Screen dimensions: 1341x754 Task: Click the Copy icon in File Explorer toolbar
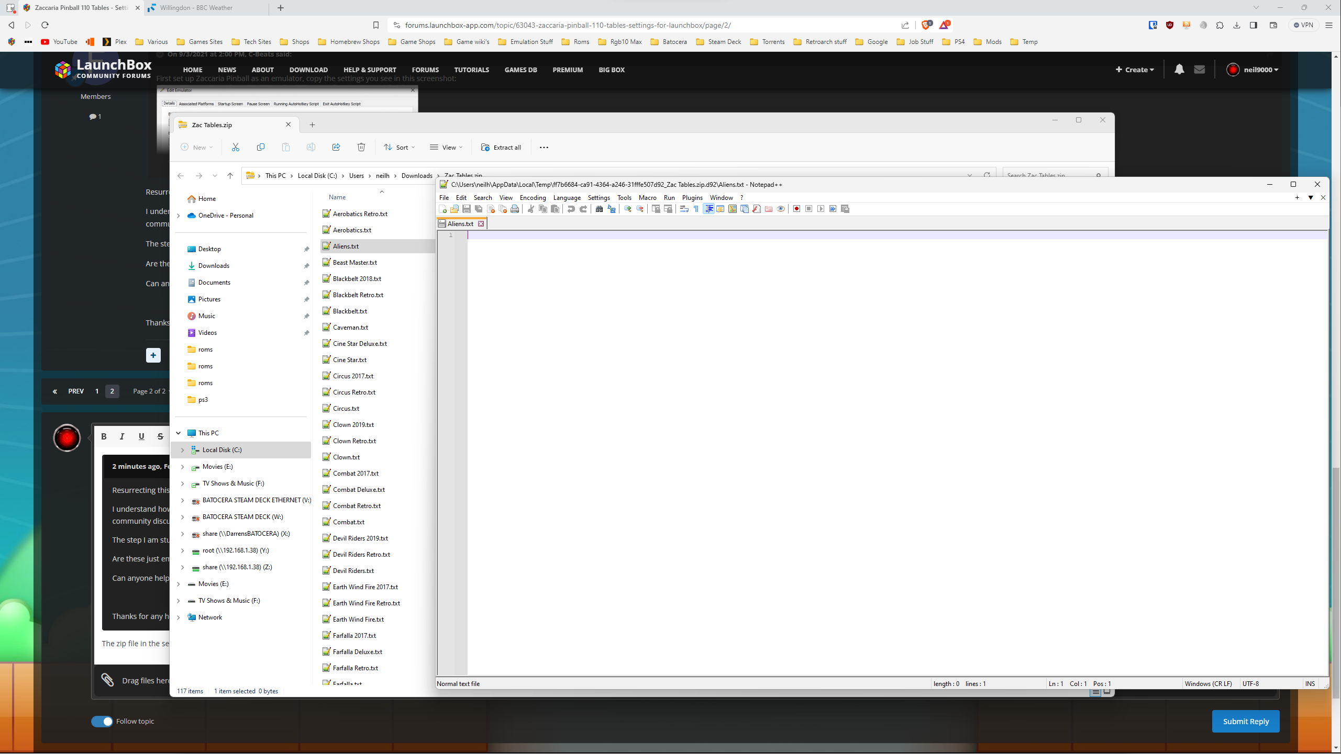(261, 148)
